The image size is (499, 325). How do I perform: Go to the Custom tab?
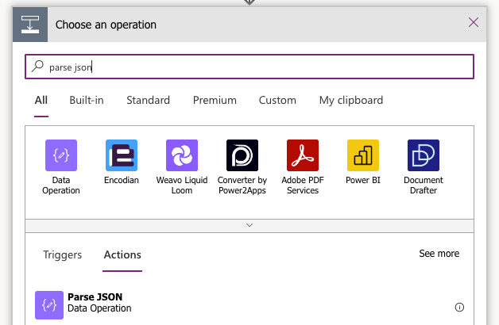click(x=277, y=101)
